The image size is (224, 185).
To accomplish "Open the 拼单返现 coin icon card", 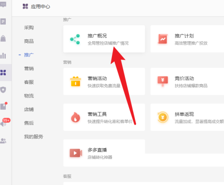I will tap(187, 117).
